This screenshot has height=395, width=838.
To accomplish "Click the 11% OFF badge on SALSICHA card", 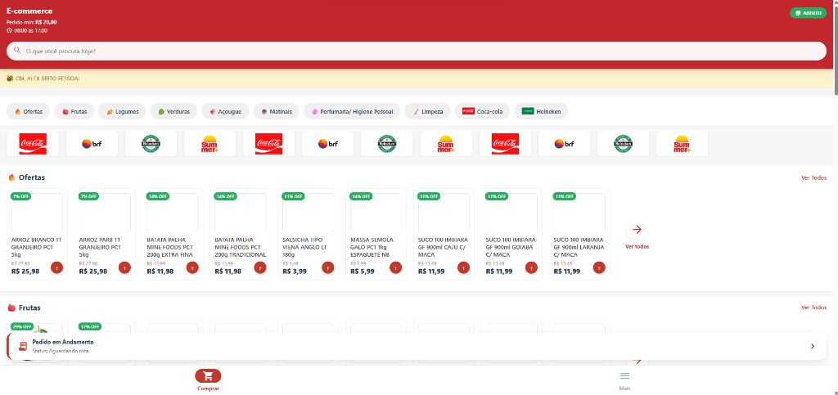I will (292, 196).
